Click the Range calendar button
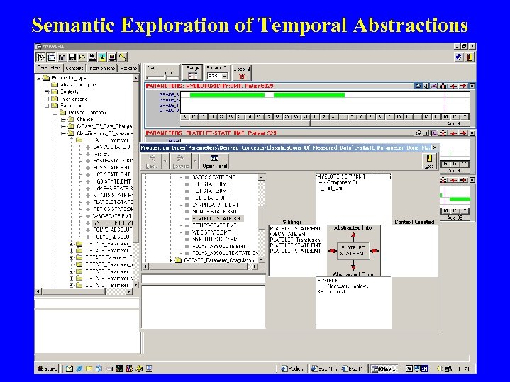Viewport: 510px width, 382px height. [x=192, y=73]
